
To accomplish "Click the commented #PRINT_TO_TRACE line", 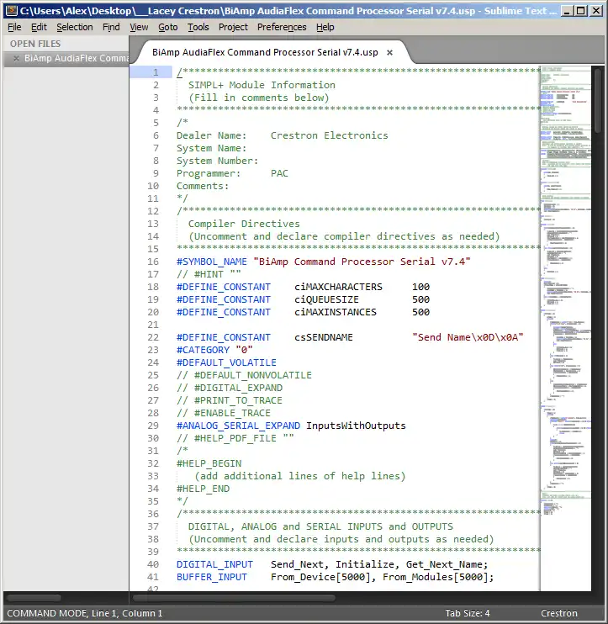I will (x=230, y=401).
